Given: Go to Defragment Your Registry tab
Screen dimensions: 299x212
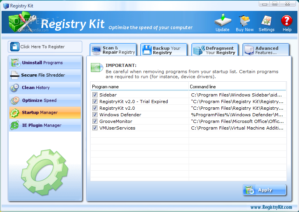Looking at the screenshot, I should (x=215, y=50).
